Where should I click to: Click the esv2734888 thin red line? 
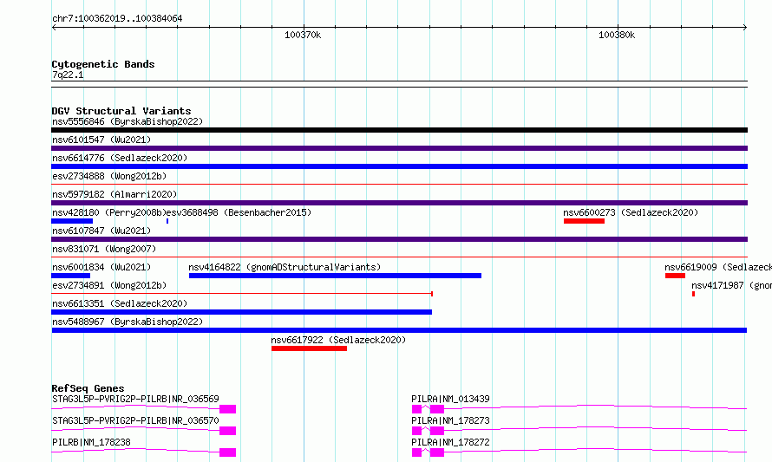pos(399,184)
